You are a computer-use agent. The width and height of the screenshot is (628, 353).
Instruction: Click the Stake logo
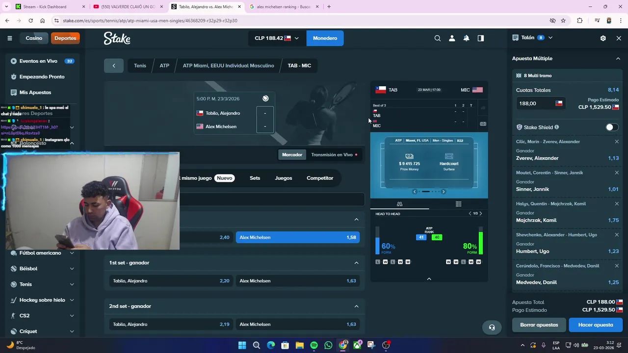[117, 38]
